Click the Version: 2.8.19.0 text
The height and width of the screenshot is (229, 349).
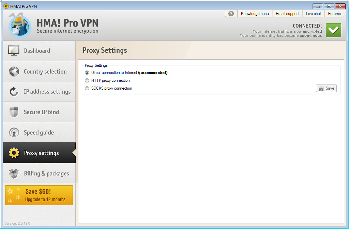tap(17, 223)
